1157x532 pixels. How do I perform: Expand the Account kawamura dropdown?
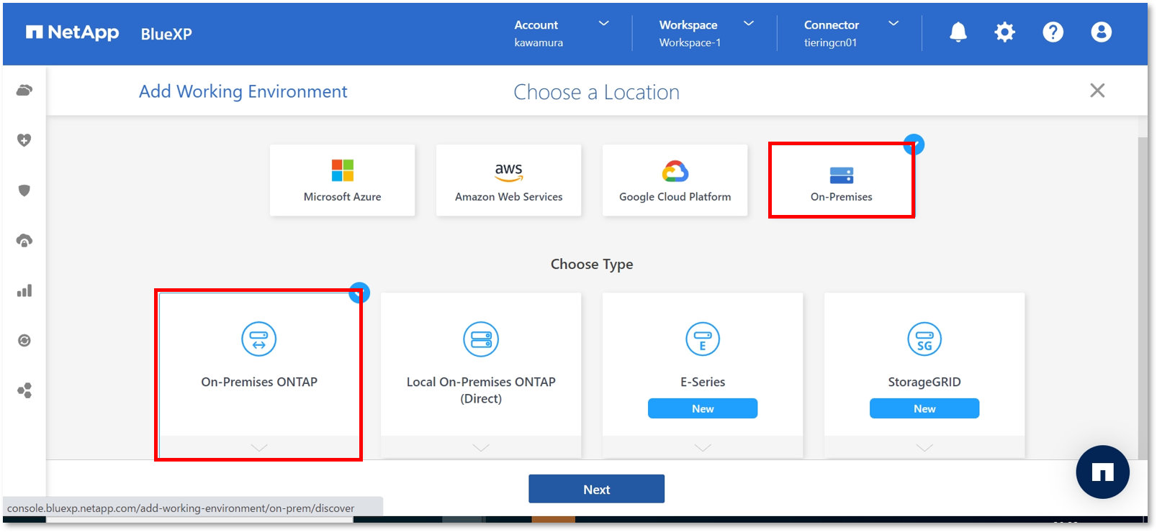(x=562, y=33)
